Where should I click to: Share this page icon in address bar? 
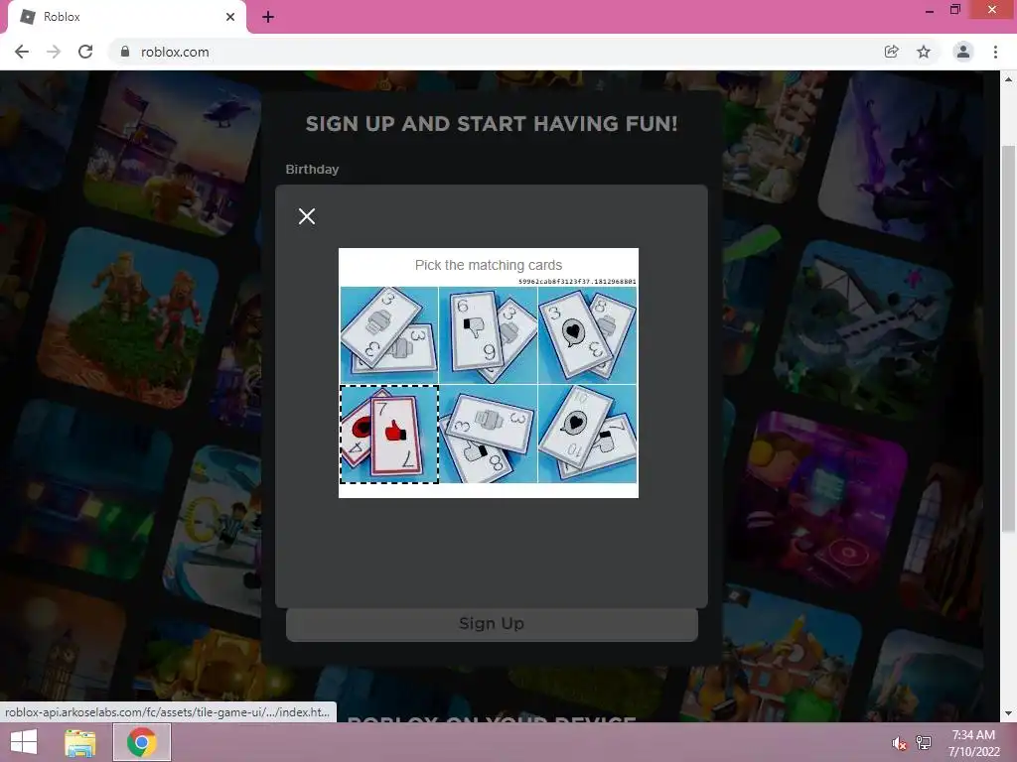[x=892, y=52]
